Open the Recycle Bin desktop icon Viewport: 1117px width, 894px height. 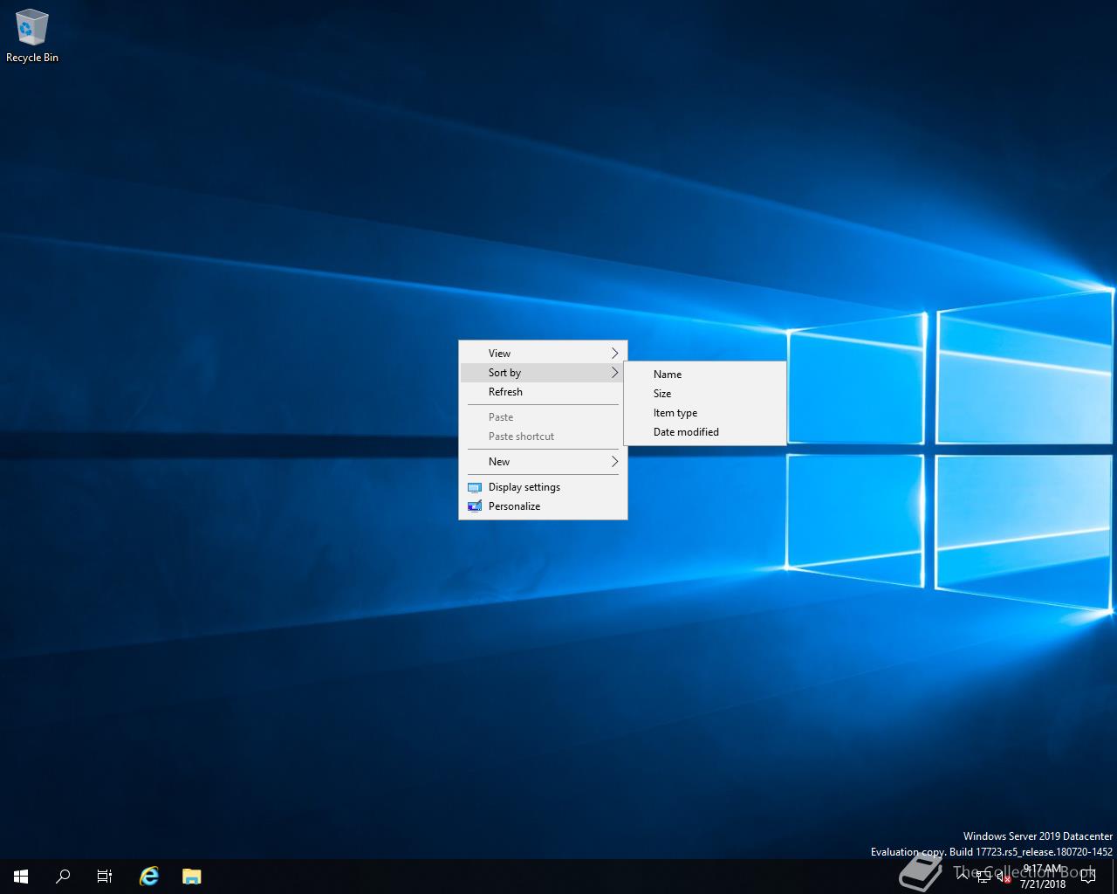click(x=32, y=36)
